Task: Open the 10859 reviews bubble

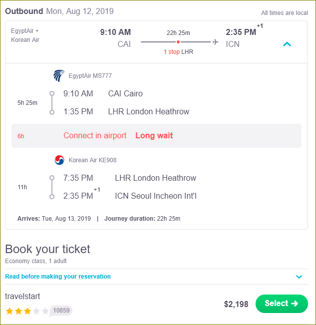Action: point(61,311)
